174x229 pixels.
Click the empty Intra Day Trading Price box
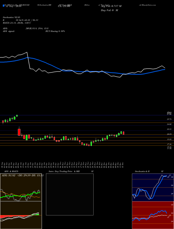click(x=70, y=194)
